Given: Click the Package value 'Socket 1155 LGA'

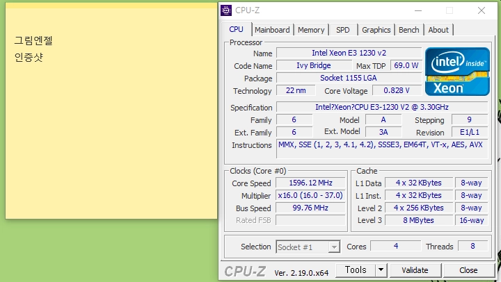Looking at the screenshot, I should coord(349,78).
